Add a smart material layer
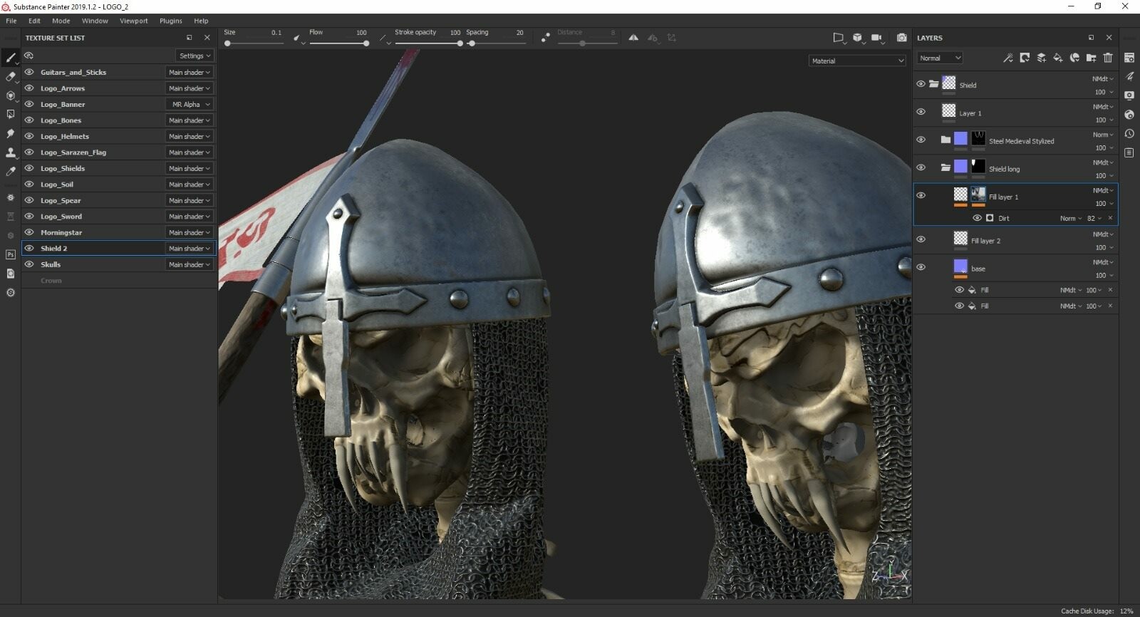This screenshot has height=617, width=1140. pos(1074,58)
